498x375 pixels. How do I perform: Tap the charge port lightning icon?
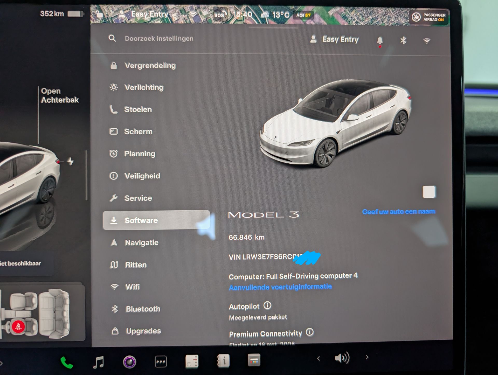[x=71, y=161]
